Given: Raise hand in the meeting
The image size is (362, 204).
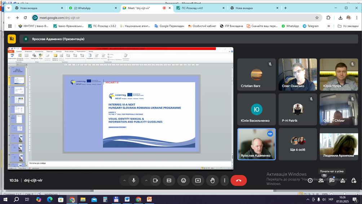Looking at the screenshot, I should (x=212, y=181).
